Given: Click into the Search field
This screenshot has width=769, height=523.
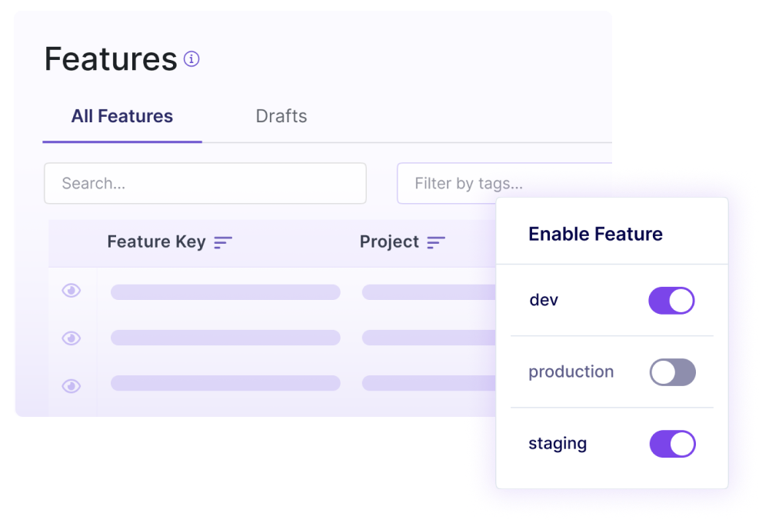Looking at the screenshot, I should (x=205, y=183).
